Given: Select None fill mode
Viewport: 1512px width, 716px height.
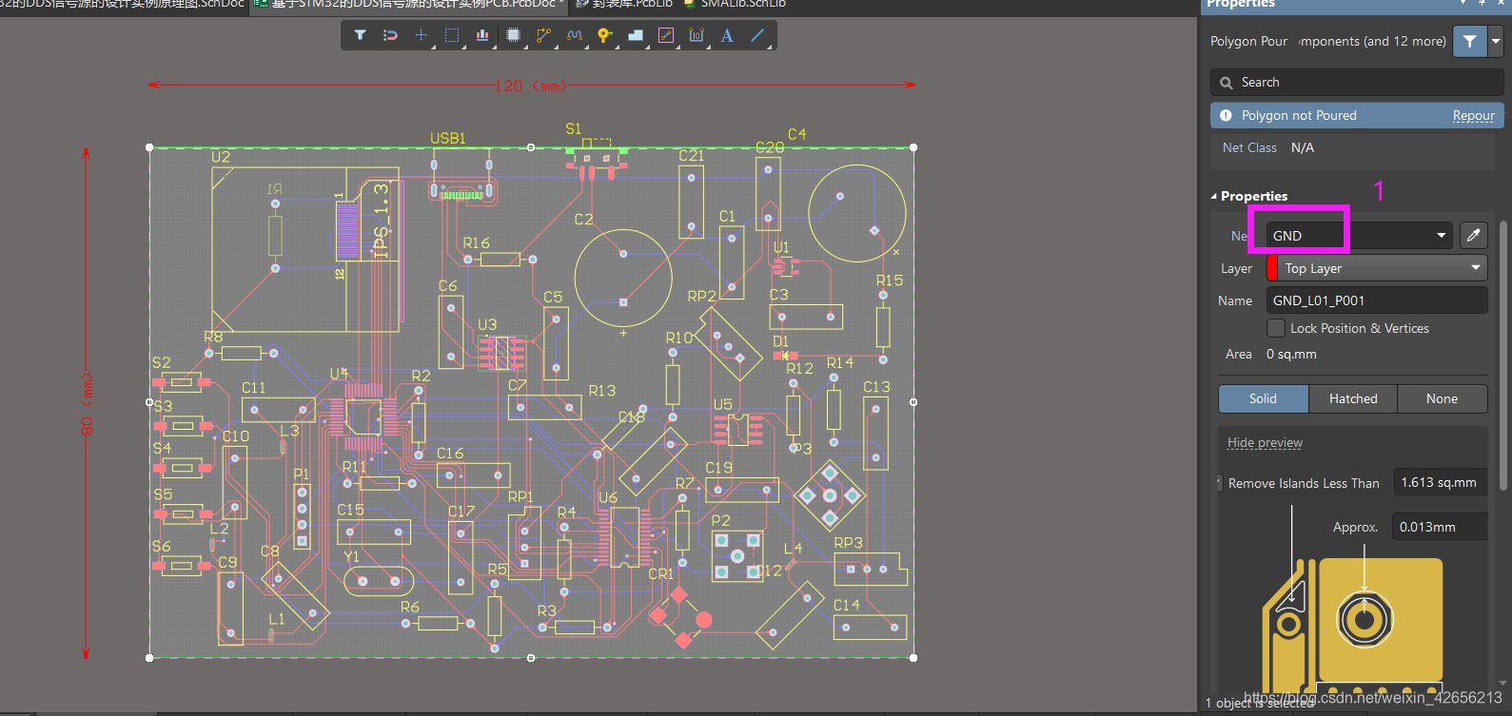Looking at the screenshot, I should [x=1442, y=398].
